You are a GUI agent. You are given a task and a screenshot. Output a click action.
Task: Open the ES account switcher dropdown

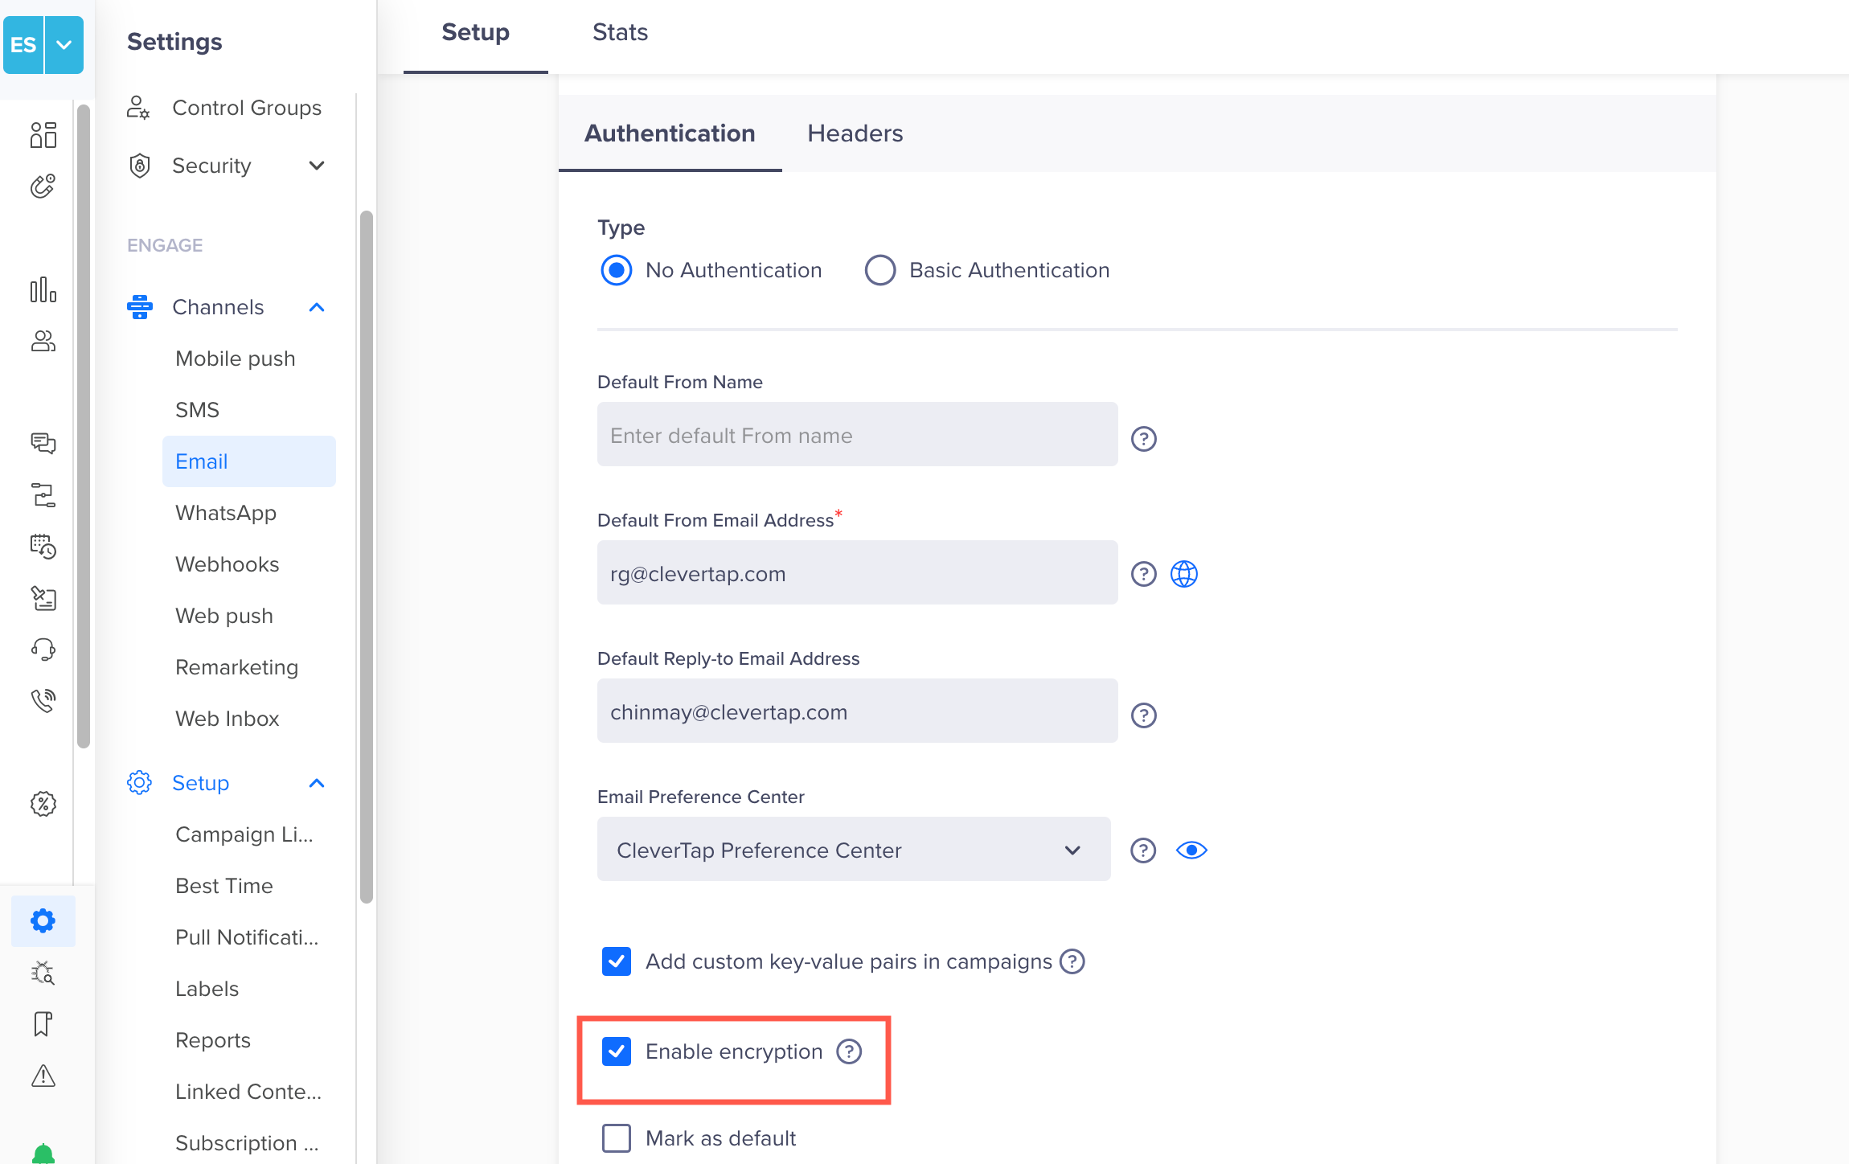[64, 45]
